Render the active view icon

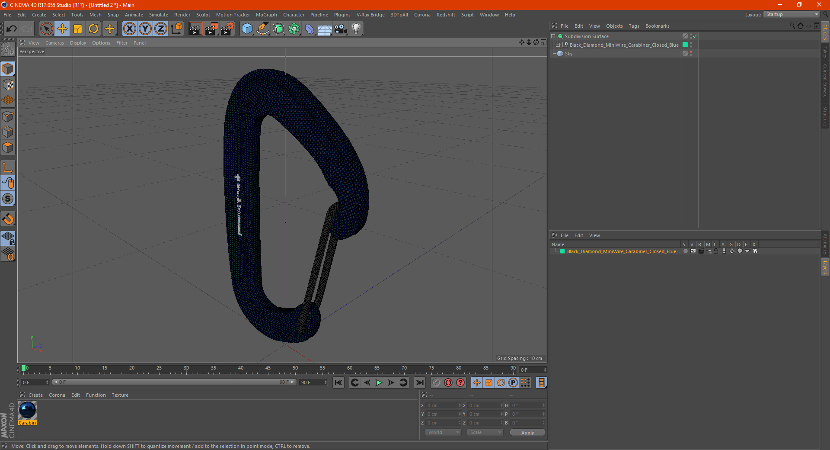195,29
